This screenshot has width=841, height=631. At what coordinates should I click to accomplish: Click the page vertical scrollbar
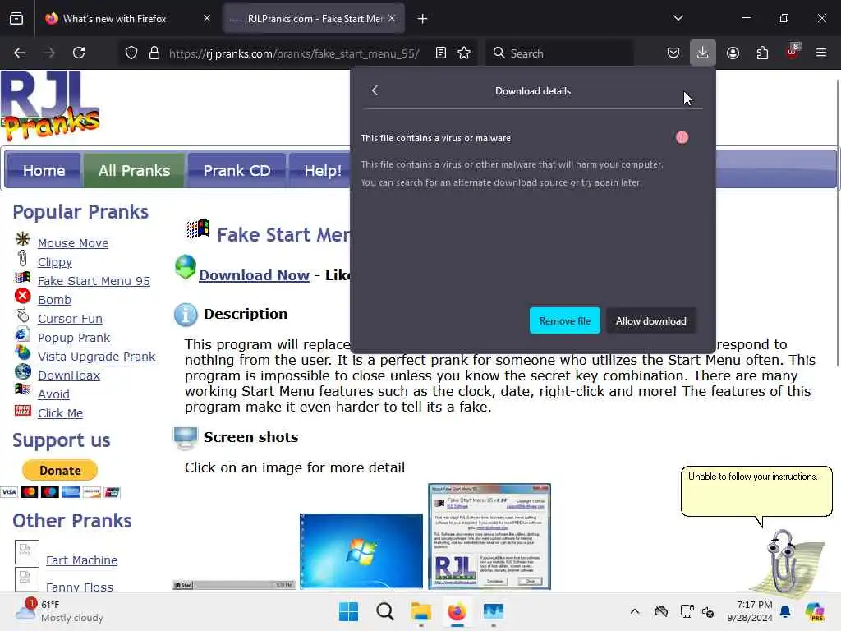(x=837, y=223)
